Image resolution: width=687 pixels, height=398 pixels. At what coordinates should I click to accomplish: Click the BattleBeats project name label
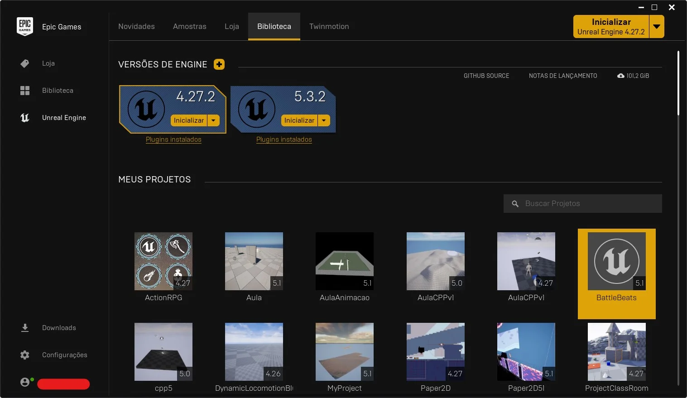[x=616, y=297]
